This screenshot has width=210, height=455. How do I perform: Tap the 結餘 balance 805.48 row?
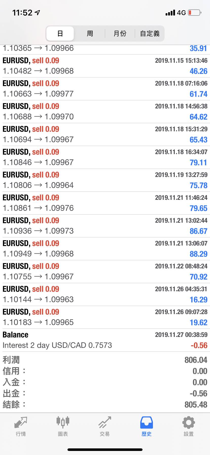pos(105,404)
